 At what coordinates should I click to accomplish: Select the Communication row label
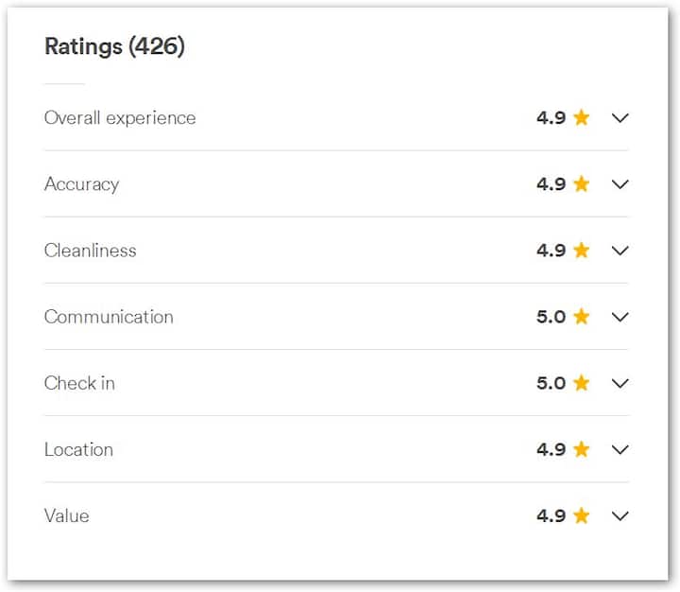(x=109, y=317)
